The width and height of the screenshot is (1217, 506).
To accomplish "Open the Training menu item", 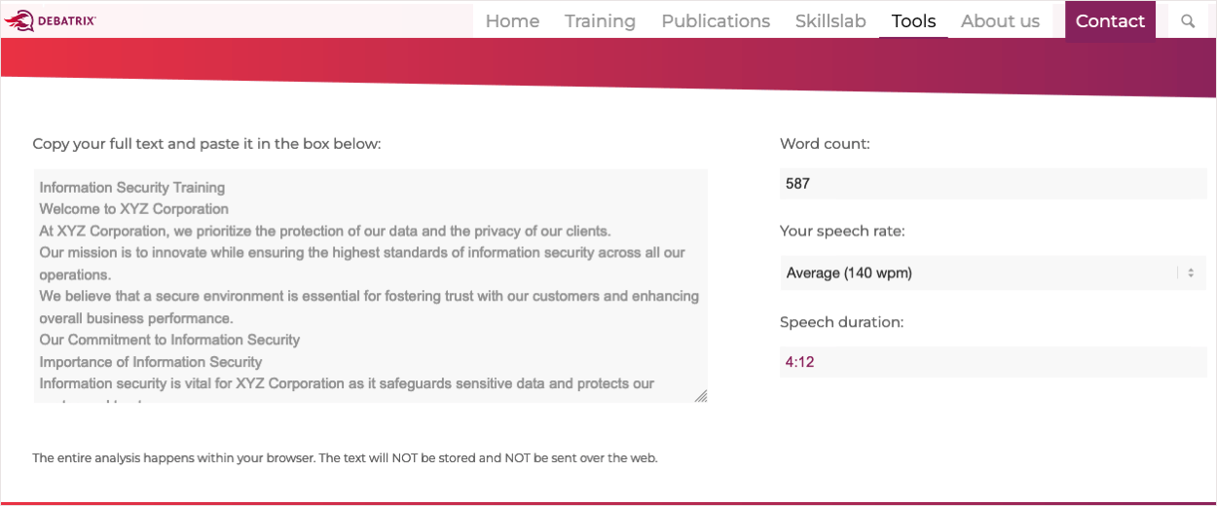I will pos(600,20).
